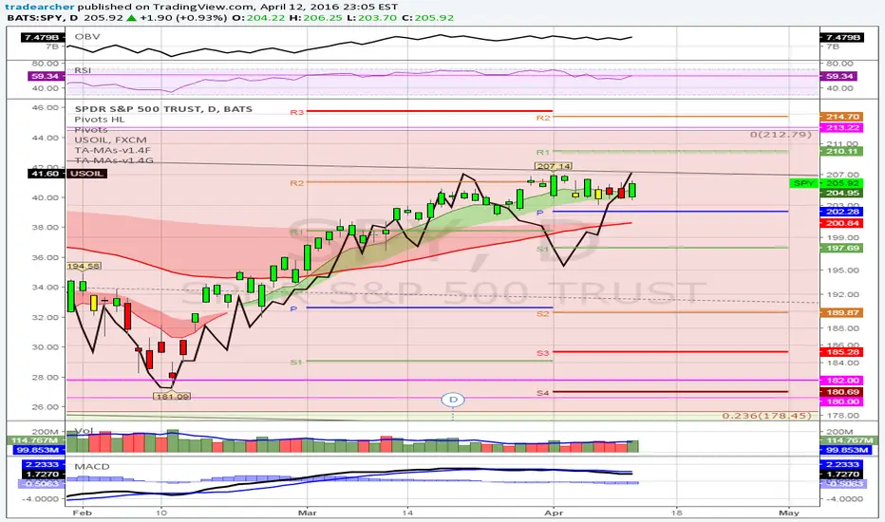885x522 pixels.
Task: Click the magenta 182.00 price label
Action: click(842, 381)
